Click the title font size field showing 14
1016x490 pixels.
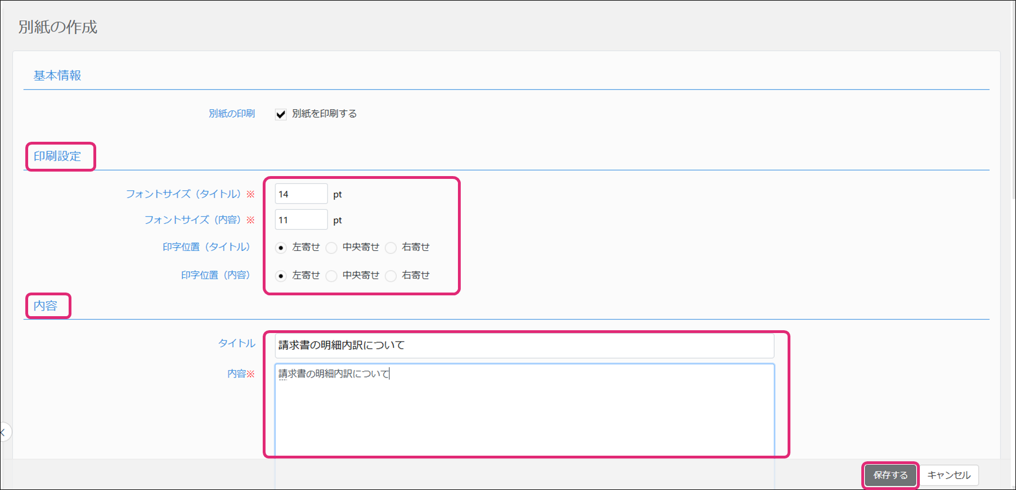pos(300,194)
